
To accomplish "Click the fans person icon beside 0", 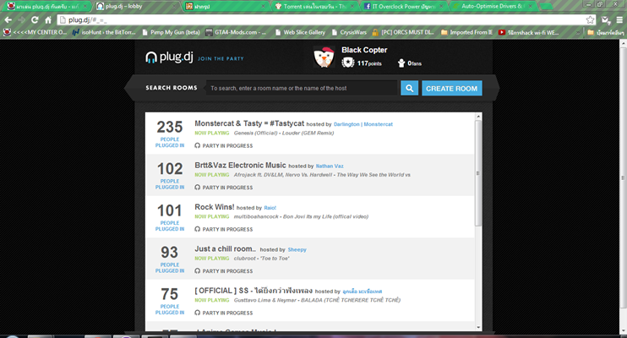I will pyautogui.click(x=401, y=63).
